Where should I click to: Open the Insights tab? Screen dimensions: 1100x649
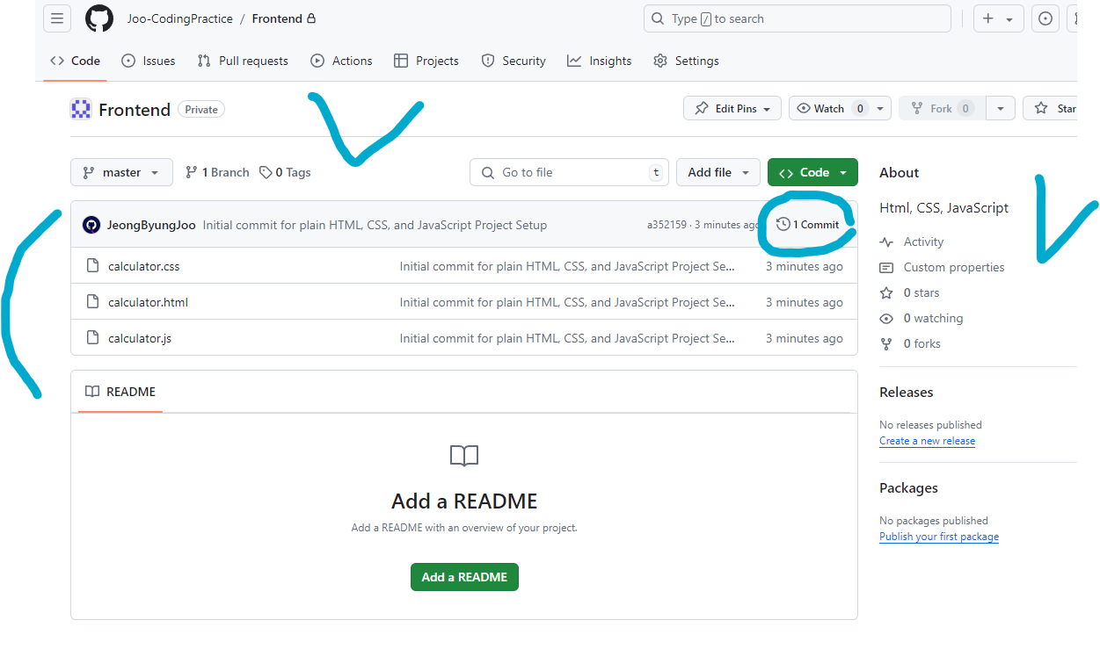tap(600, 61)
